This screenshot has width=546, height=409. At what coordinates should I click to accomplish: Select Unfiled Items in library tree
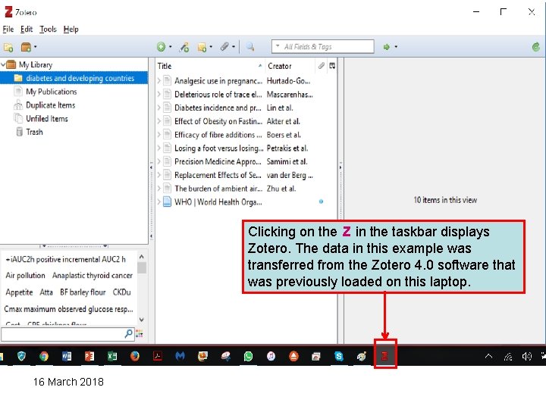[x=47, y=119]
